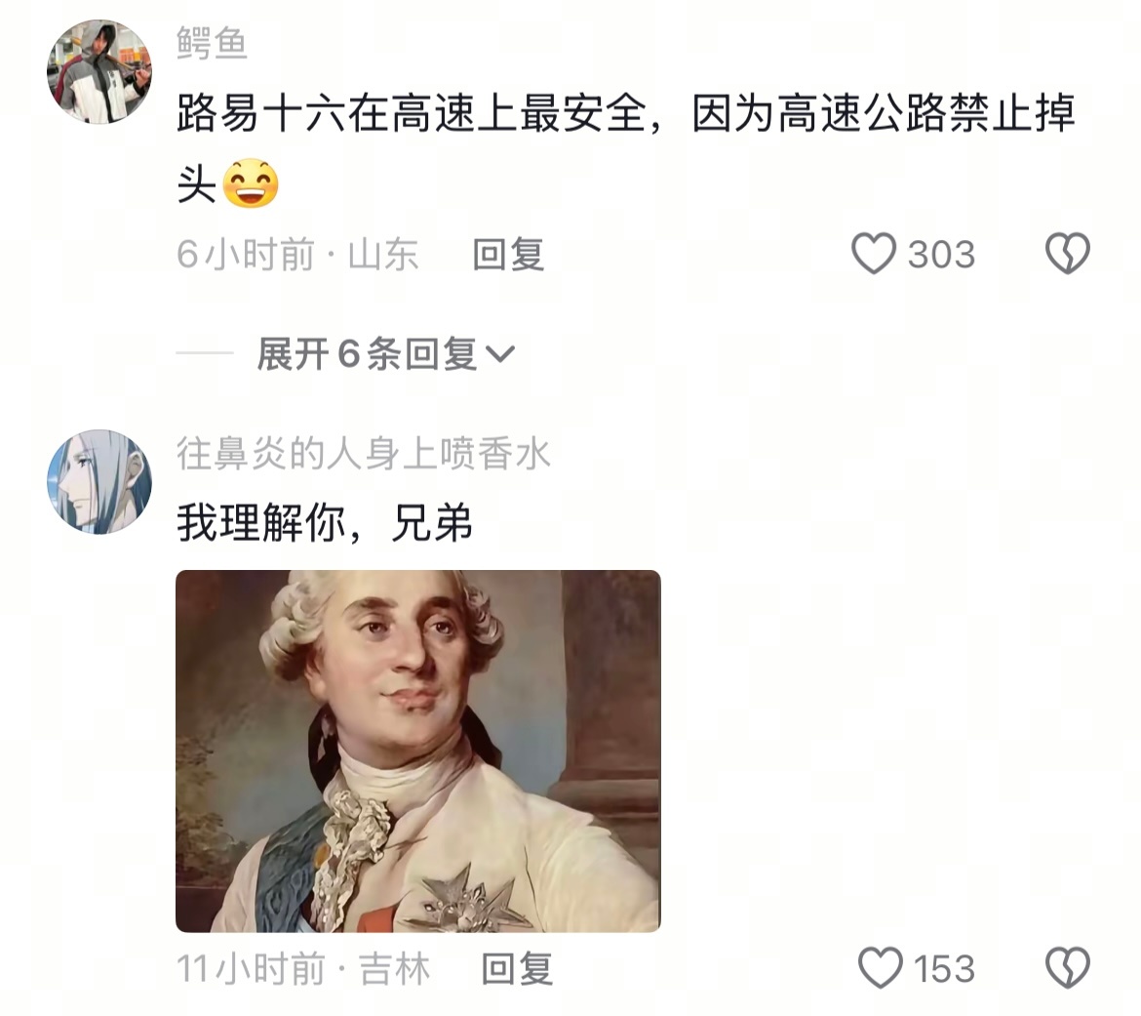The image size is (1141, 1016).
Task: Tap the 303 like count
Action: tap(942, 255)
